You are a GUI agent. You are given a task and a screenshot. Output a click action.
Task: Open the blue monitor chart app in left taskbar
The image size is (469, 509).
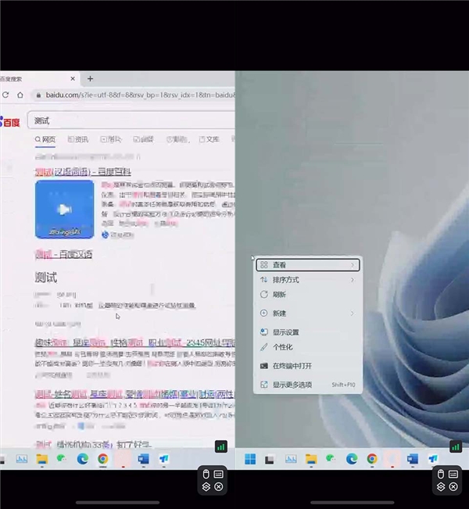[22, 459]
